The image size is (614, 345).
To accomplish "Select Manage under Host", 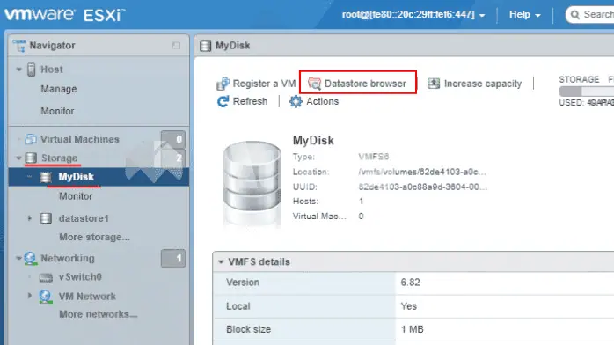I will pyautogui.click(x=59, y=89).
